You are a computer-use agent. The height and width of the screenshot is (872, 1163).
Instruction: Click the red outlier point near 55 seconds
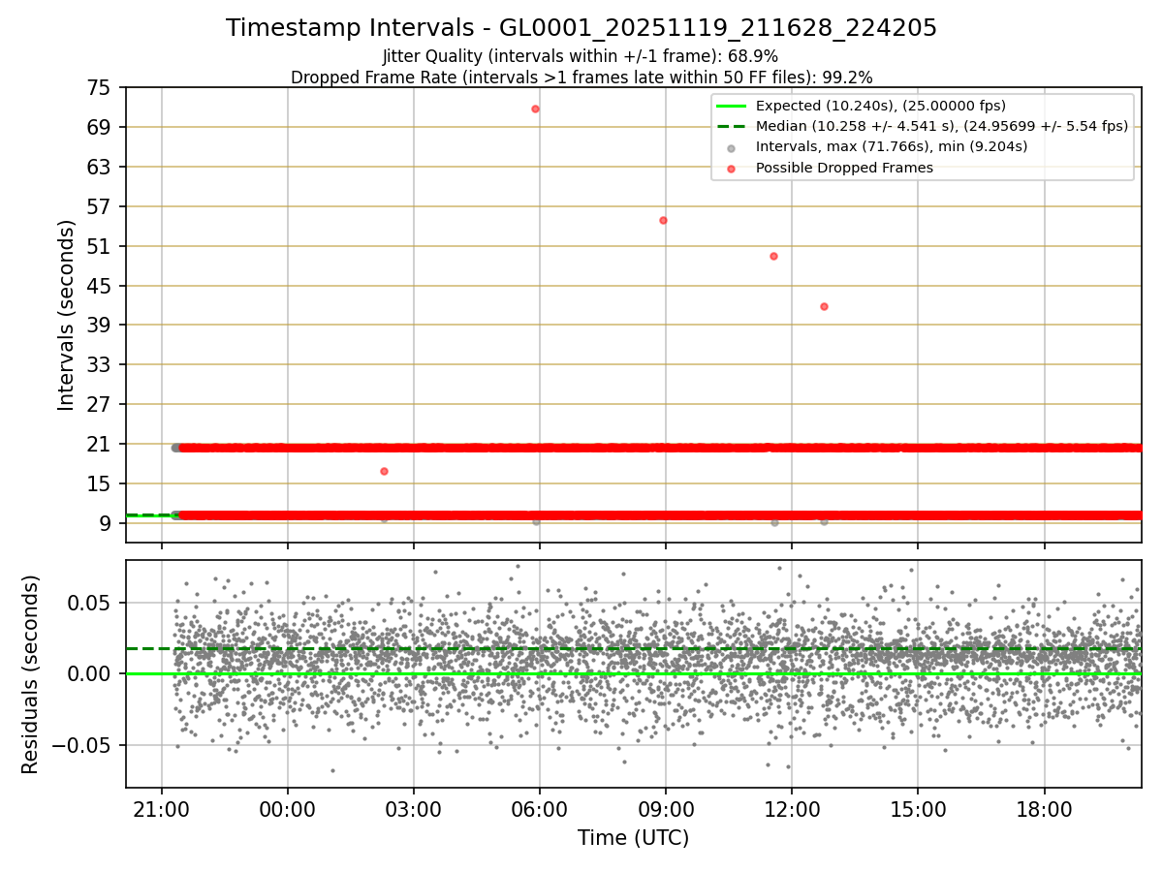pos(663,220)
